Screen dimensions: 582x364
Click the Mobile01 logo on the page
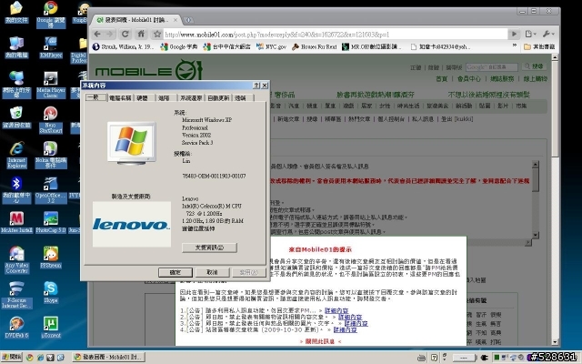tap(148, 71)
